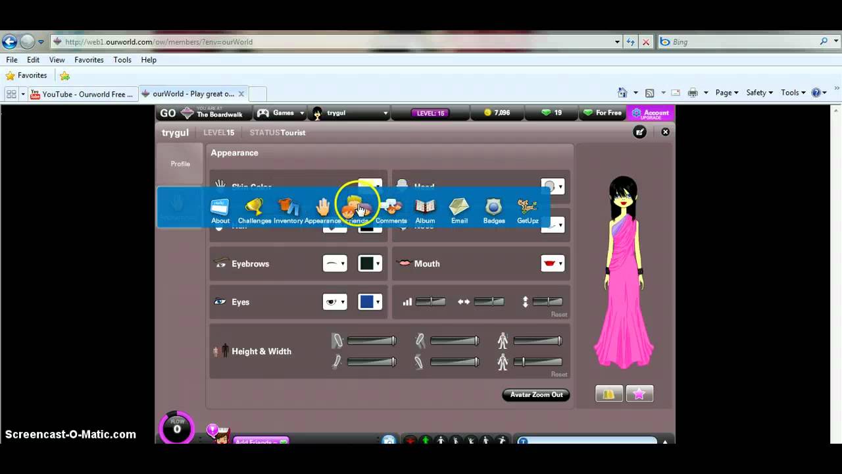Open the address bar history dropdown
Screen dimensions: 842x474
tap(617, 41)
